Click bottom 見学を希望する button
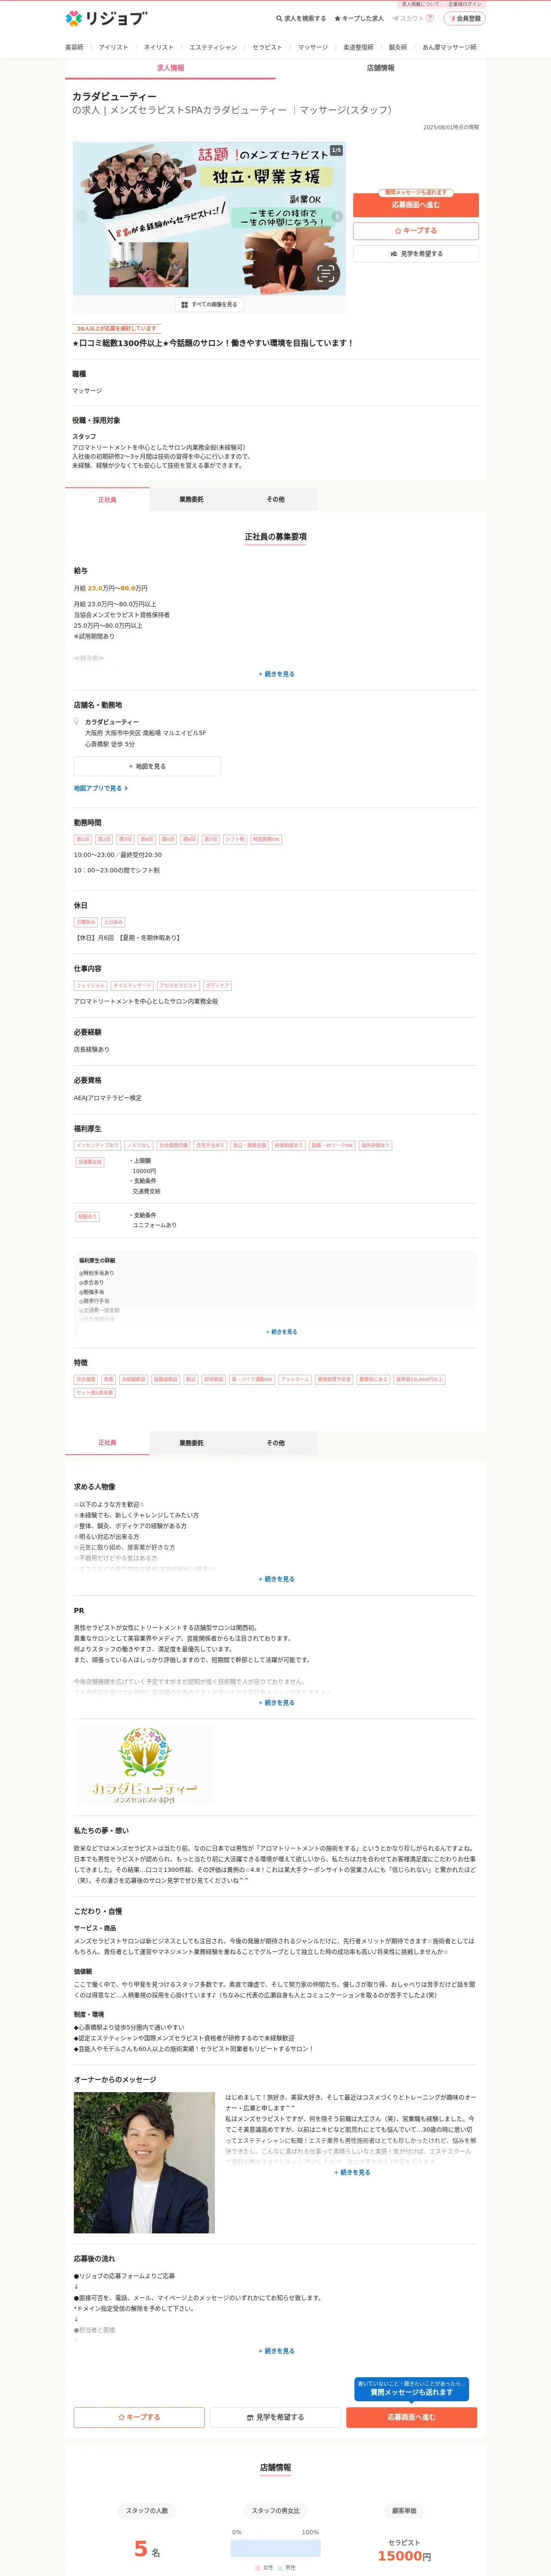The height and width of the screenshot is (2576, 551). click(275, 2417)
